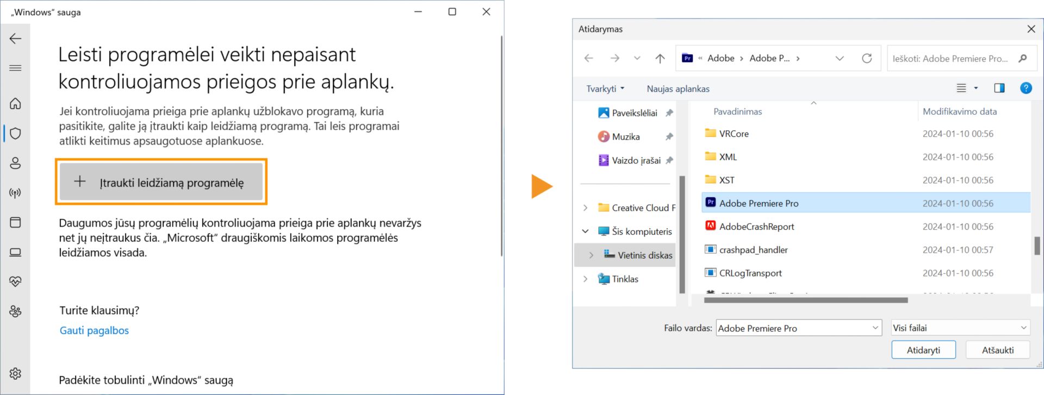The image size is (1044, 395).
Task: Open the recent locations dropdown
Action: pos(637,58)
